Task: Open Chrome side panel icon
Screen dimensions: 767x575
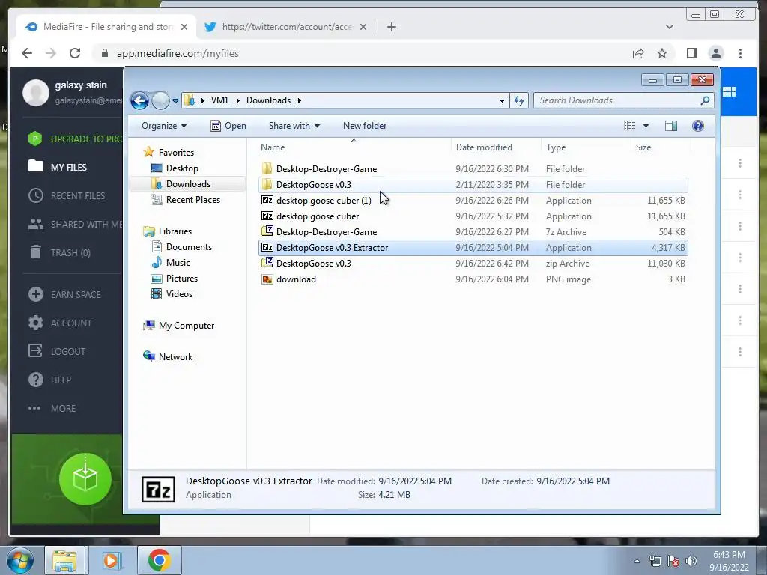Action: pos(691,53)
